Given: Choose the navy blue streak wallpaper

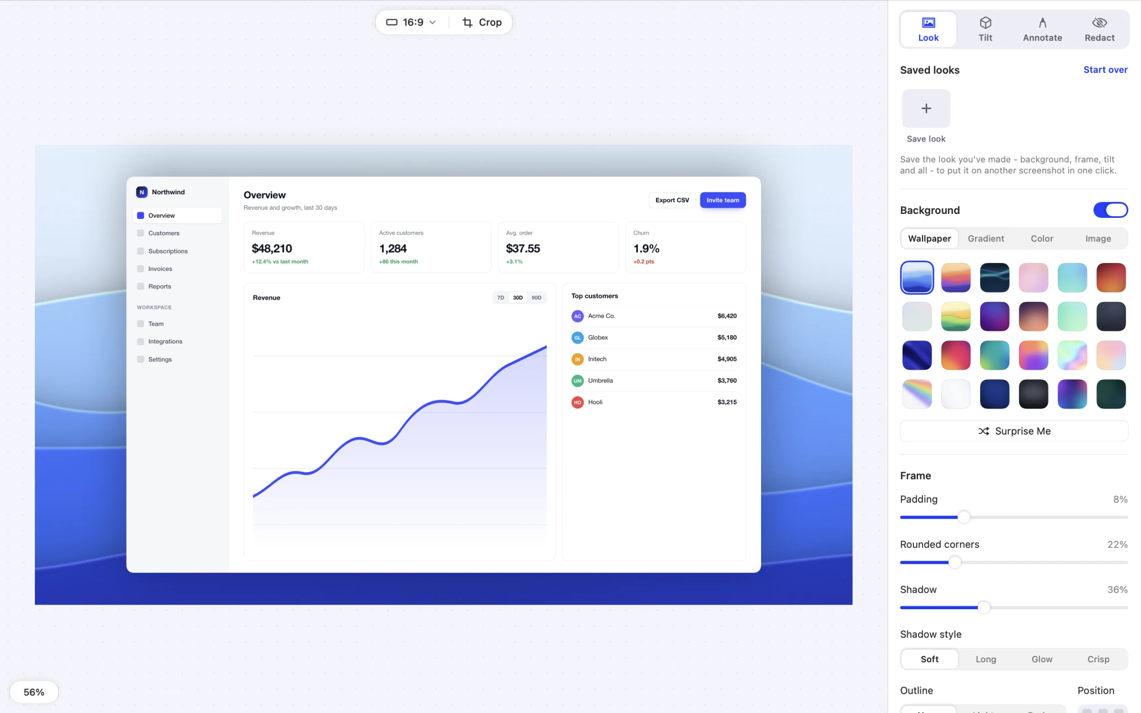Looking at the screenshot, I should (917, 355).
